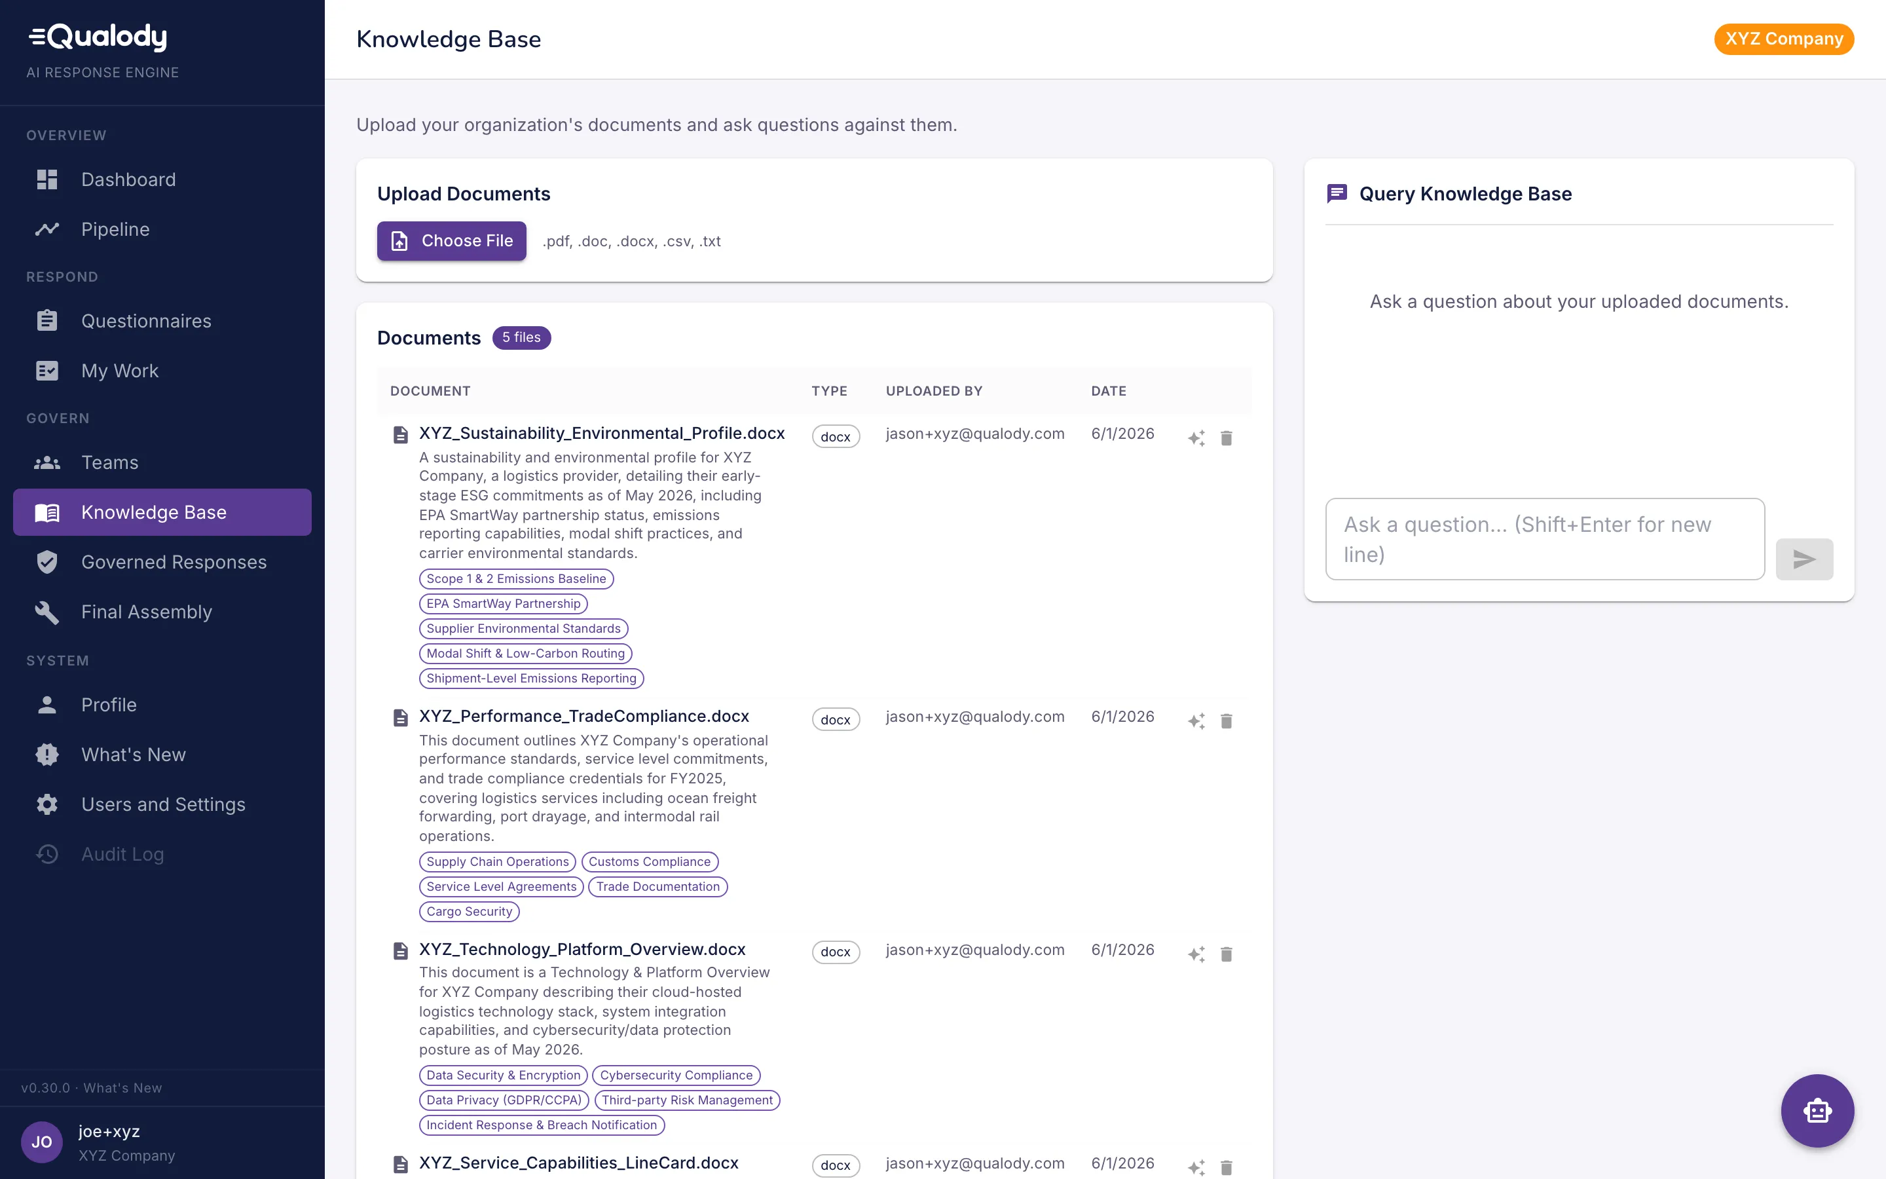This screenshot has height=1179, width=1886.
Task: Click the Shipment-Level Emissions Reporting tag
Action: (x=532, y=679)
